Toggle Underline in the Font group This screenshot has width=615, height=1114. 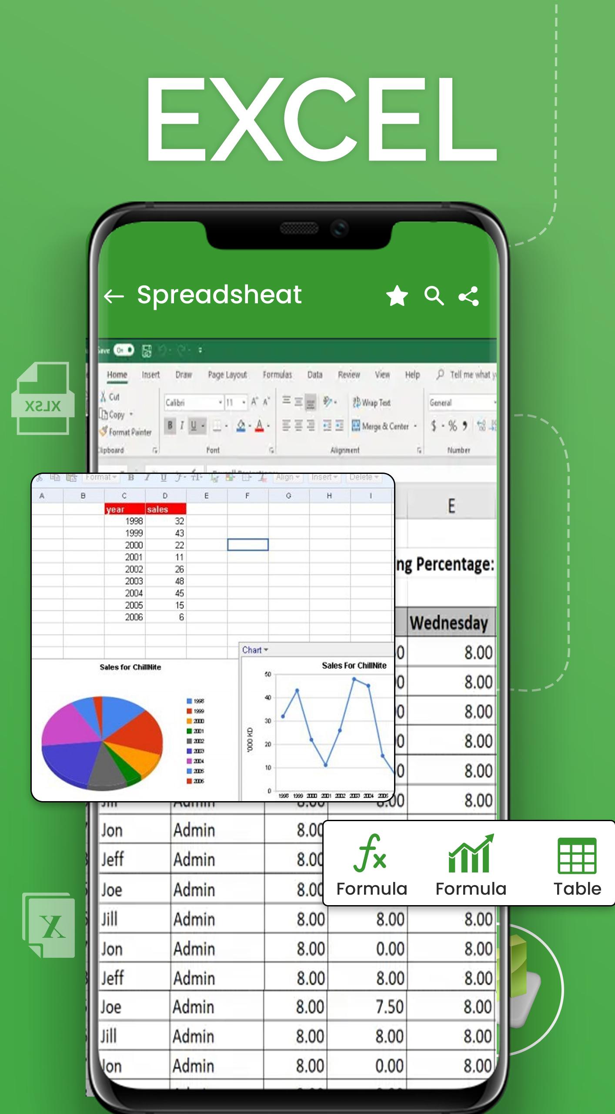pos(194,426)
